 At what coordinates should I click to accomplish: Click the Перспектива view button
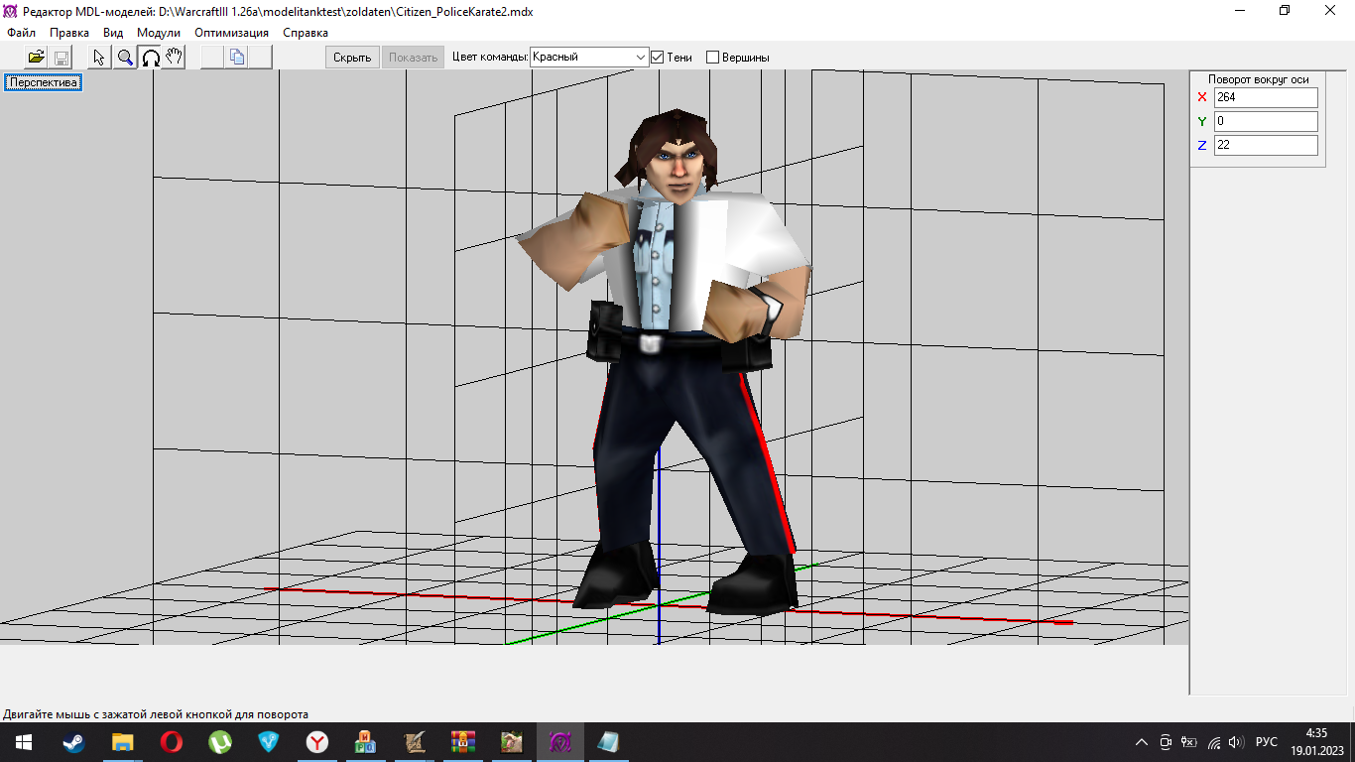[43, 82]
